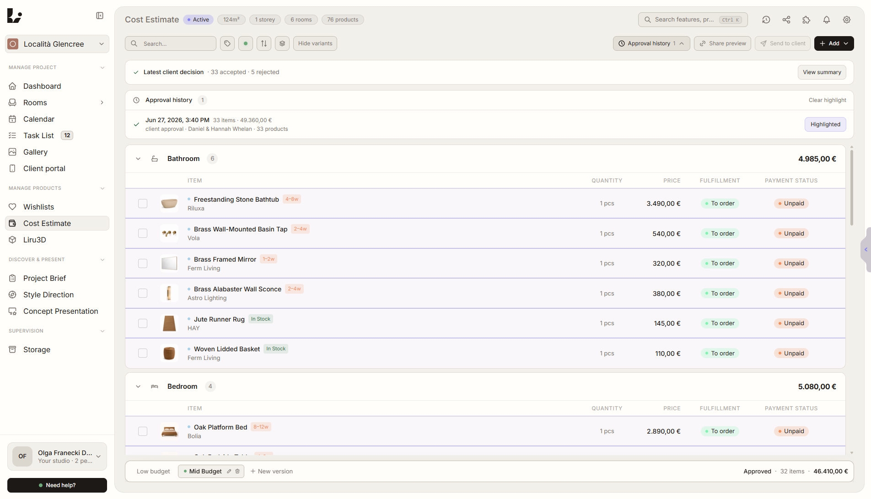Viewport: 871px width, 499px height.
Task: Open Style Direction in sidebar
Action: point(57,295)
